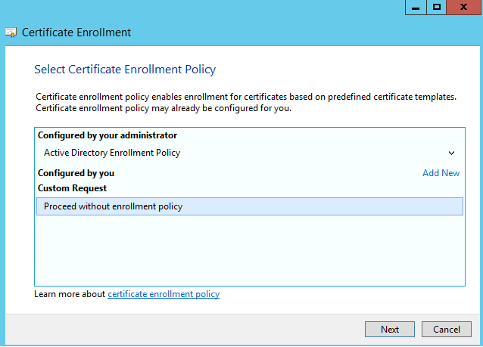This screenshot has height=347, width=483.
Task: Minimize the Certificate Enrollment window
Action: pyautogui.click(x=416, y=7)
